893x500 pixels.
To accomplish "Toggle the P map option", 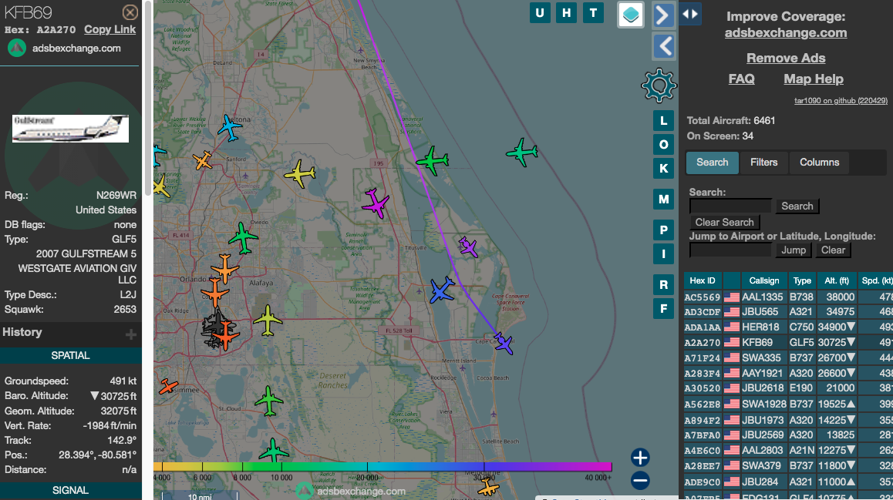I will [663, 230].
